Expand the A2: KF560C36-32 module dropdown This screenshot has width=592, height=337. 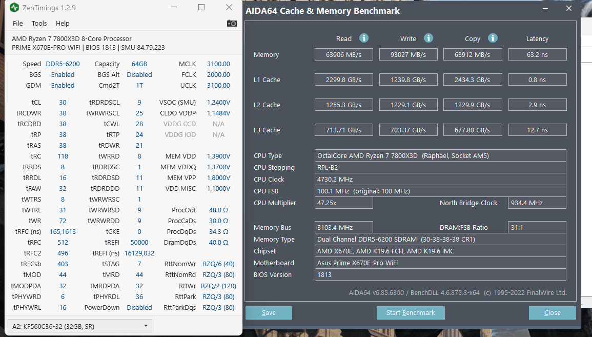79,326
